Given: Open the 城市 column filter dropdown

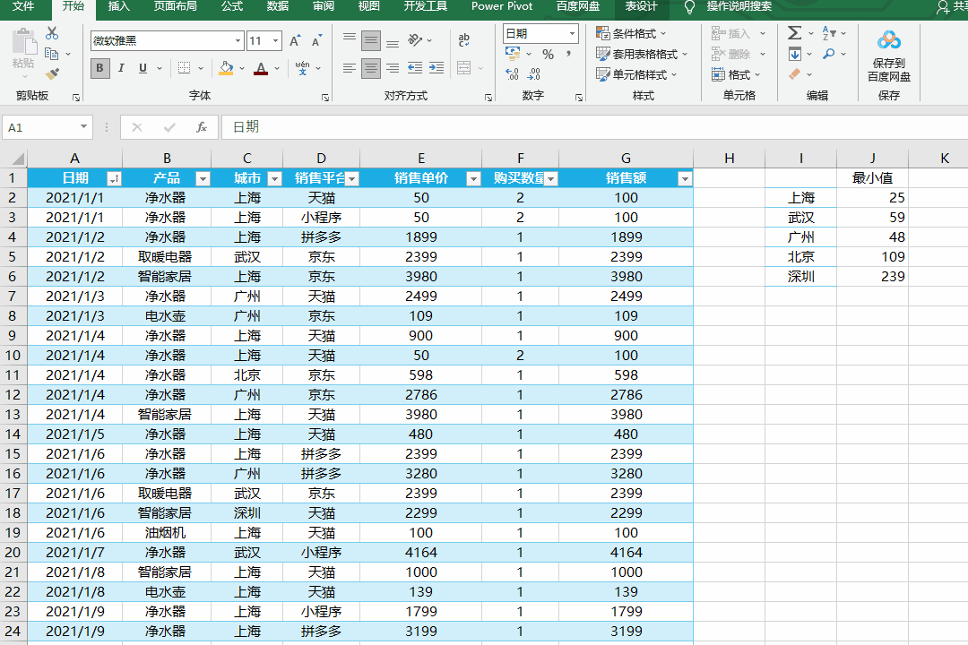Looking at the screenshot, I should tap(274, 179).
